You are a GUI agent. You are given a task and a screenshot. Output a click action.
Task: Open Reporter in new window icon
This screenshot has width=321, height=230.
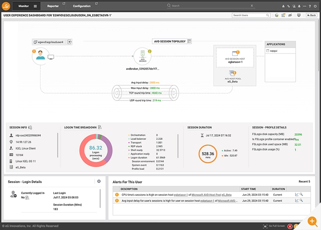pos(64,3)
